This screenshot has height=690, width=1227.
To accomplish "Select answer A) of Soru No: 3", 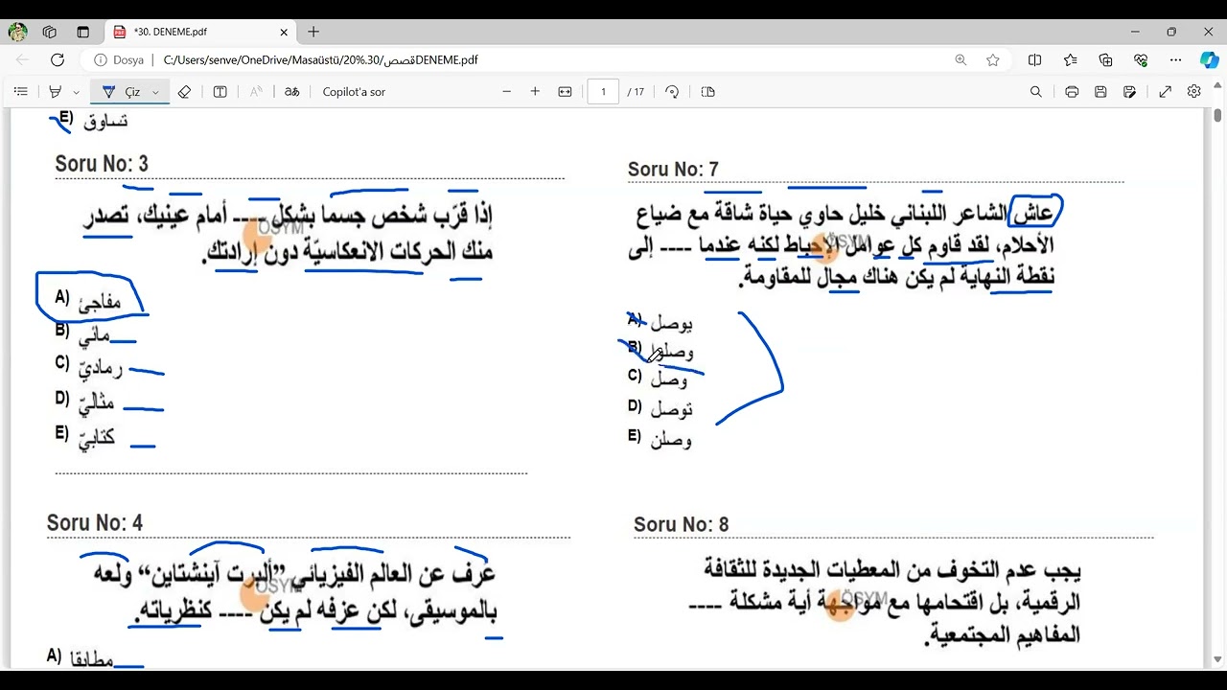I will [x=88, y=300].
